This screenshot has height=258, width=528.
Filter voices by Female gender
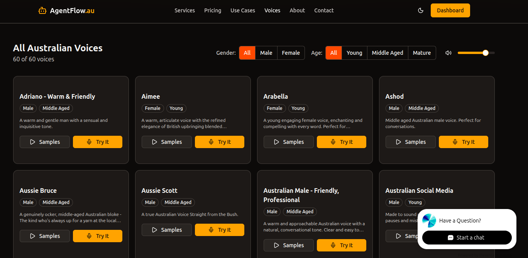[291, 53]
